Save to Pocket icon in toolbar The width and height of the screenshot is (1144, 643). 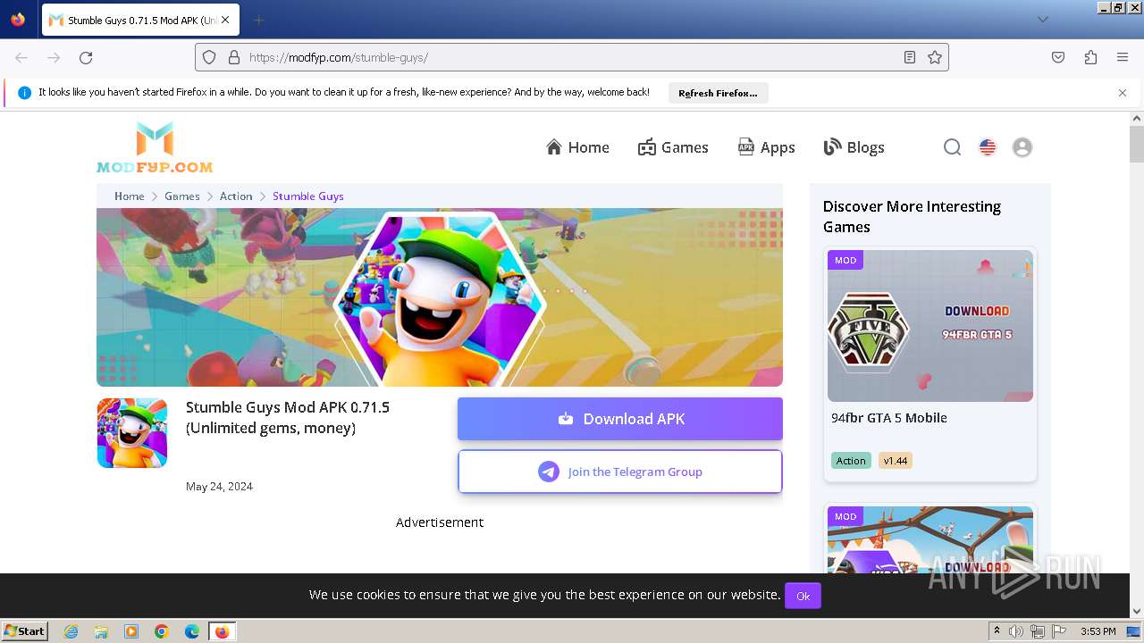pyautogui.click(x=1058, y=57)
